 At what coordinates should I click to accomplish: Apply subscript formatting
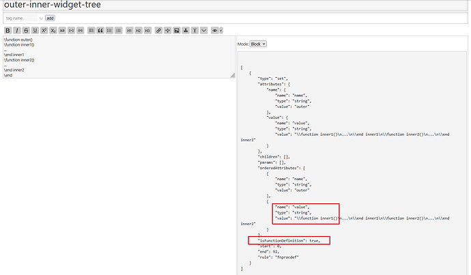coord(53,31)
